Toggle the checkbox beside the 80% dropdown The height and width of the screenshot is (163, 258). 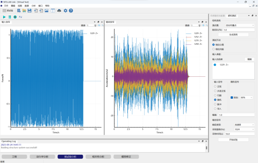[232, 97]
